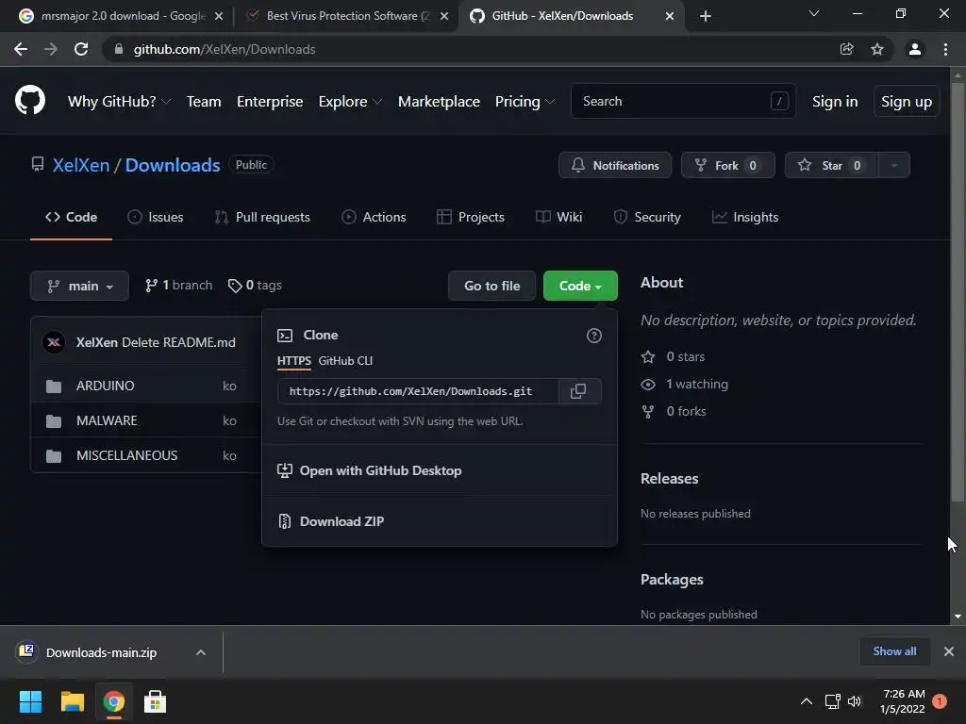The width and height of the screenshot is (966, 724).
Task: Expand the Why GitHub? menu
Action: click(119, 102)
